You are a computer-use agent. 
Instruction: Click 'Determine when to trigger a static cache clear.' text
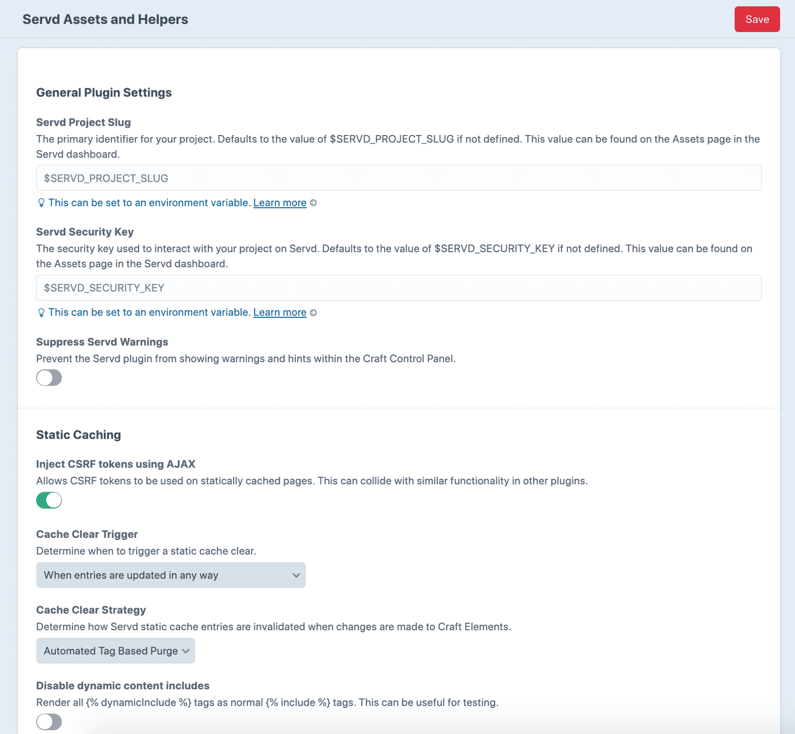point(146,551)
